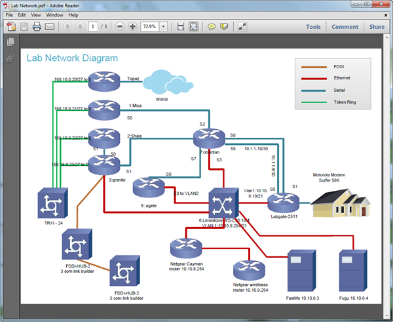The height and width of the screenshot is (322, 393).
Task: Click the scrollbar up arrow
Action: pos(386,37)
